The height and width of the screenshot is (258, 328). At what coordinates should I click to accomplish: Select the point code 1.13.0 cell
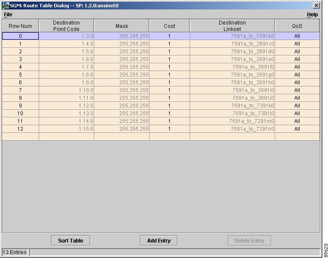click(66, 114)
